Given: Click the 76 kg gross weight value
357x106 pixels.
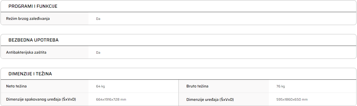Looking at the screenshot, I should 280,86.
